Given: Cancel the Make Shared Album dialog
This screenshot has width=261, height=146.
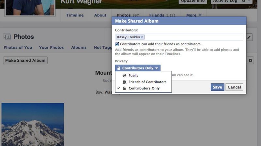Looking at the screenshot, I should point(234,87).
